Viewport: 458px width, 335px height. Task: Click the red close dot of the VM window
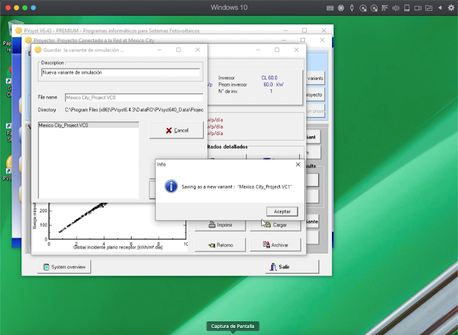point(8,8)
